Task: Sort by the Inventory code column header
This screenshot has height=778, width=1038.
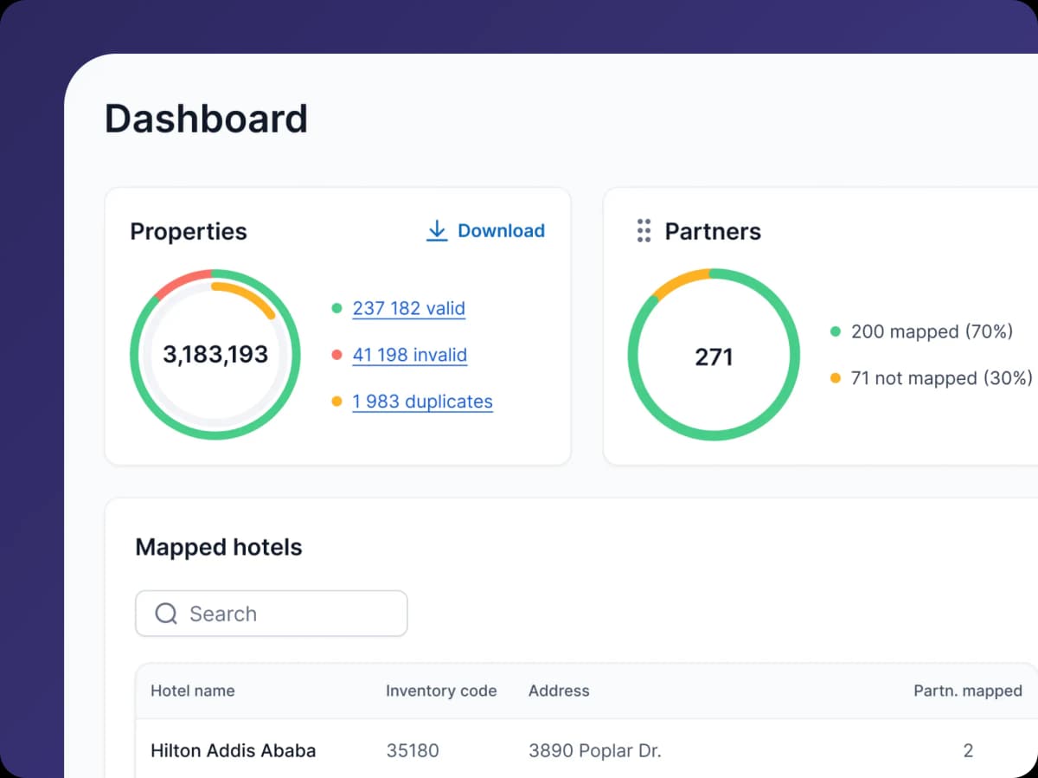Action: click(x=441, y=691)
